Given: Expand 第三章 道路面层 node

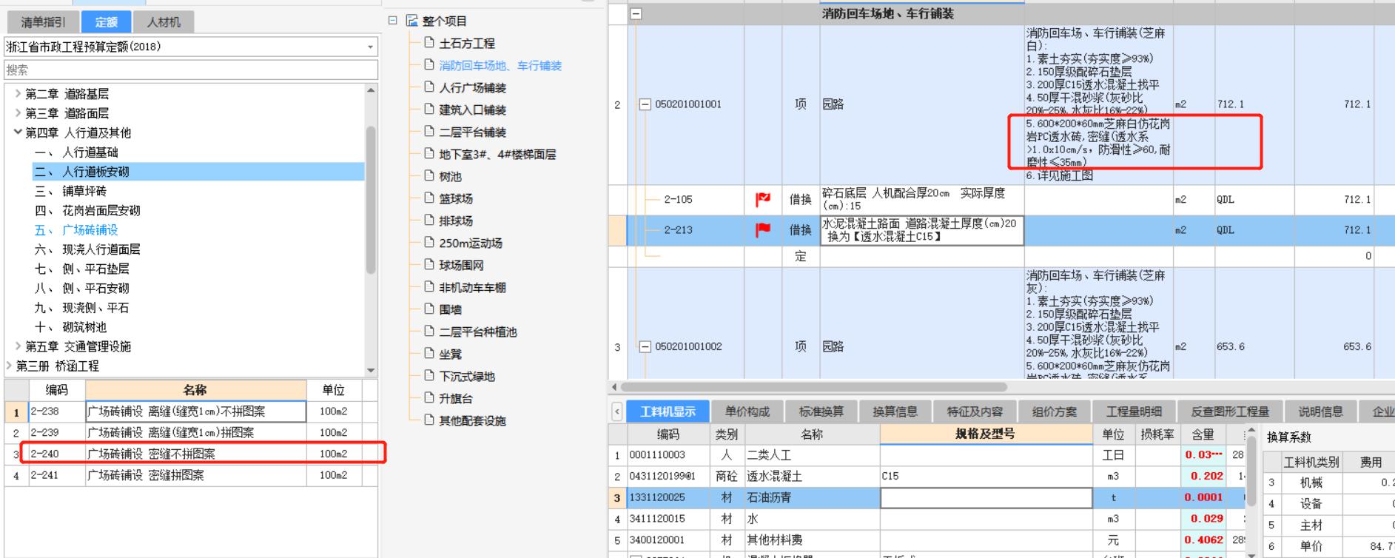Looking at the screenshot, I should click(x=18, y=113).
